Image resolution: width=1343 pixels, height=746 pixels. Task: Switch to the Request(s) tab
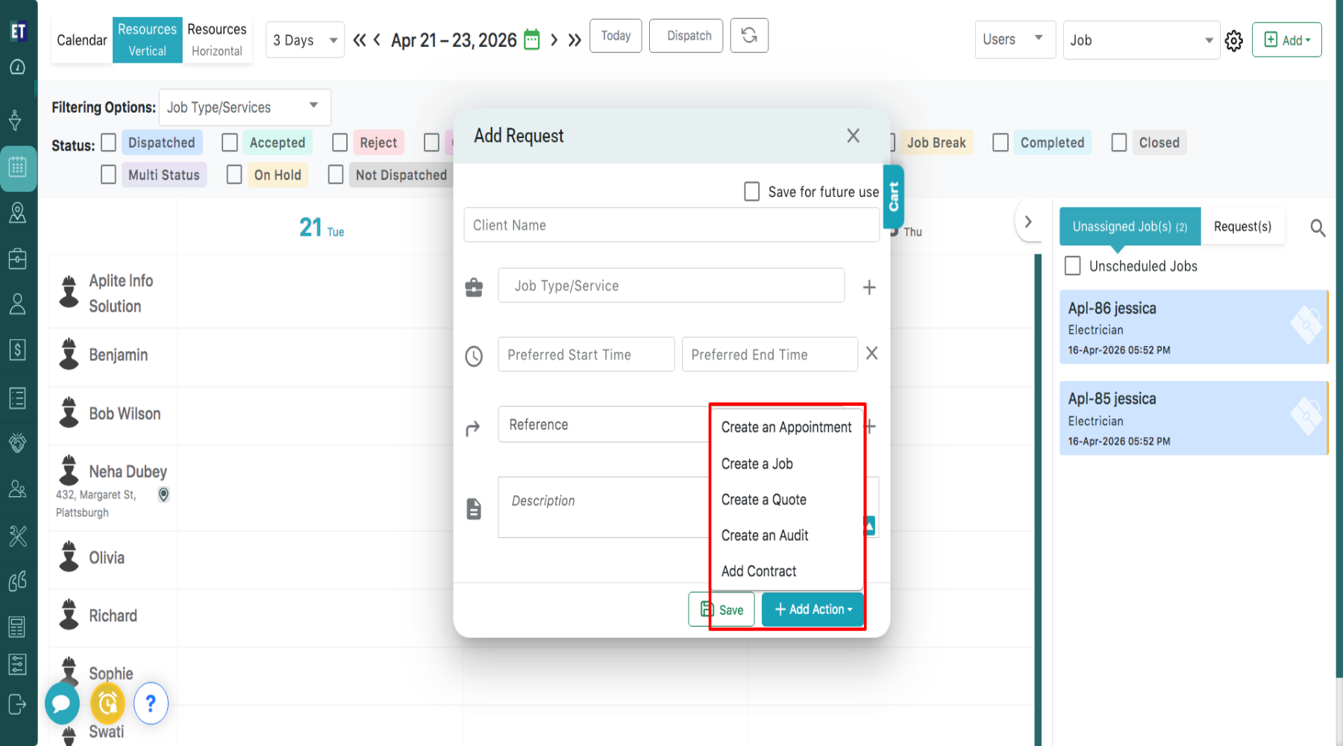1242,227
